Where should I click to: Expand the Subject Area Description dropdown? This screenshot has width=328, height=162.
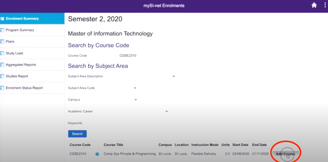pyautogui.click(x=174, y=76)
